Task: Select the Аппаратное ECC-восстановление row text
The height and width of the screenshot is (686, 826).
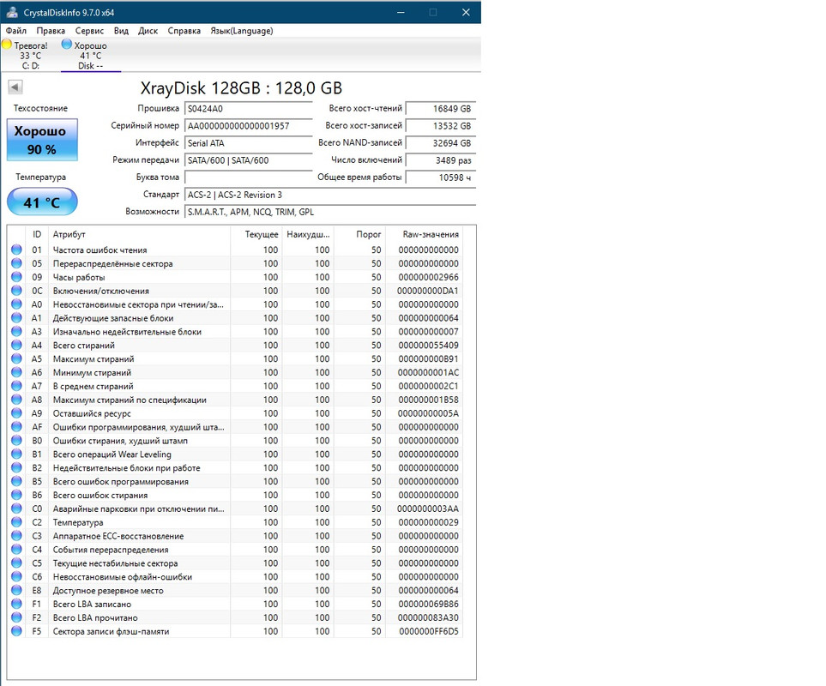Action: (x=118, y=536)
